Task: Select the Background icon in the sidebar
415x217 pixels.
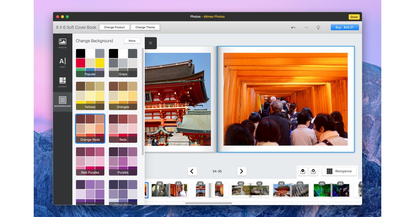Action: coord(62,101)
